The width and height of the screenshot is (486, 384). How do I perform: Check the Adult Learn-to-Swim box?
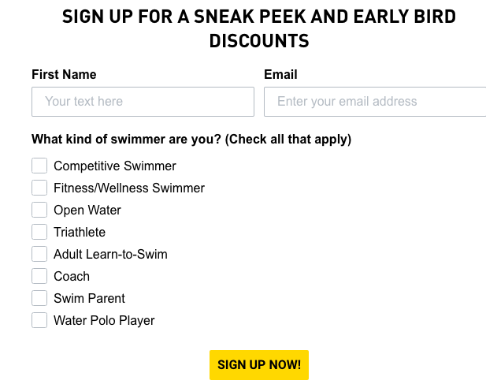pyautogui.click(x=39, y=254)
